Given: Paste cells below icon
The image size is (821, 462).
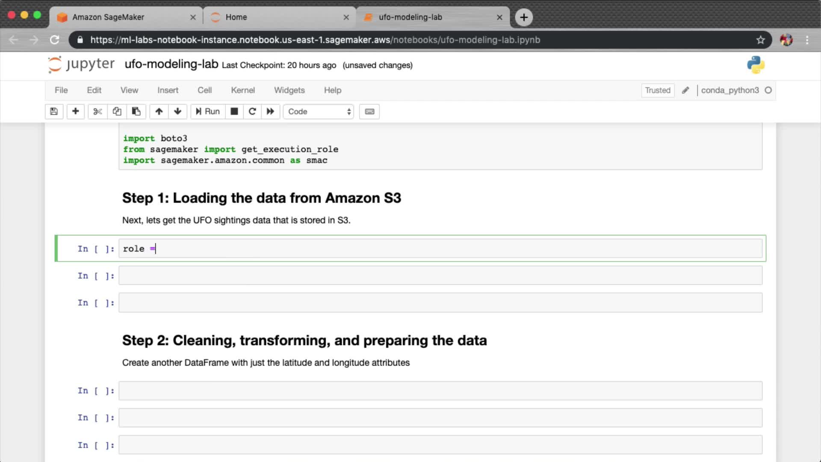Looking at the screenshot, I should click(x=136, y=112).
